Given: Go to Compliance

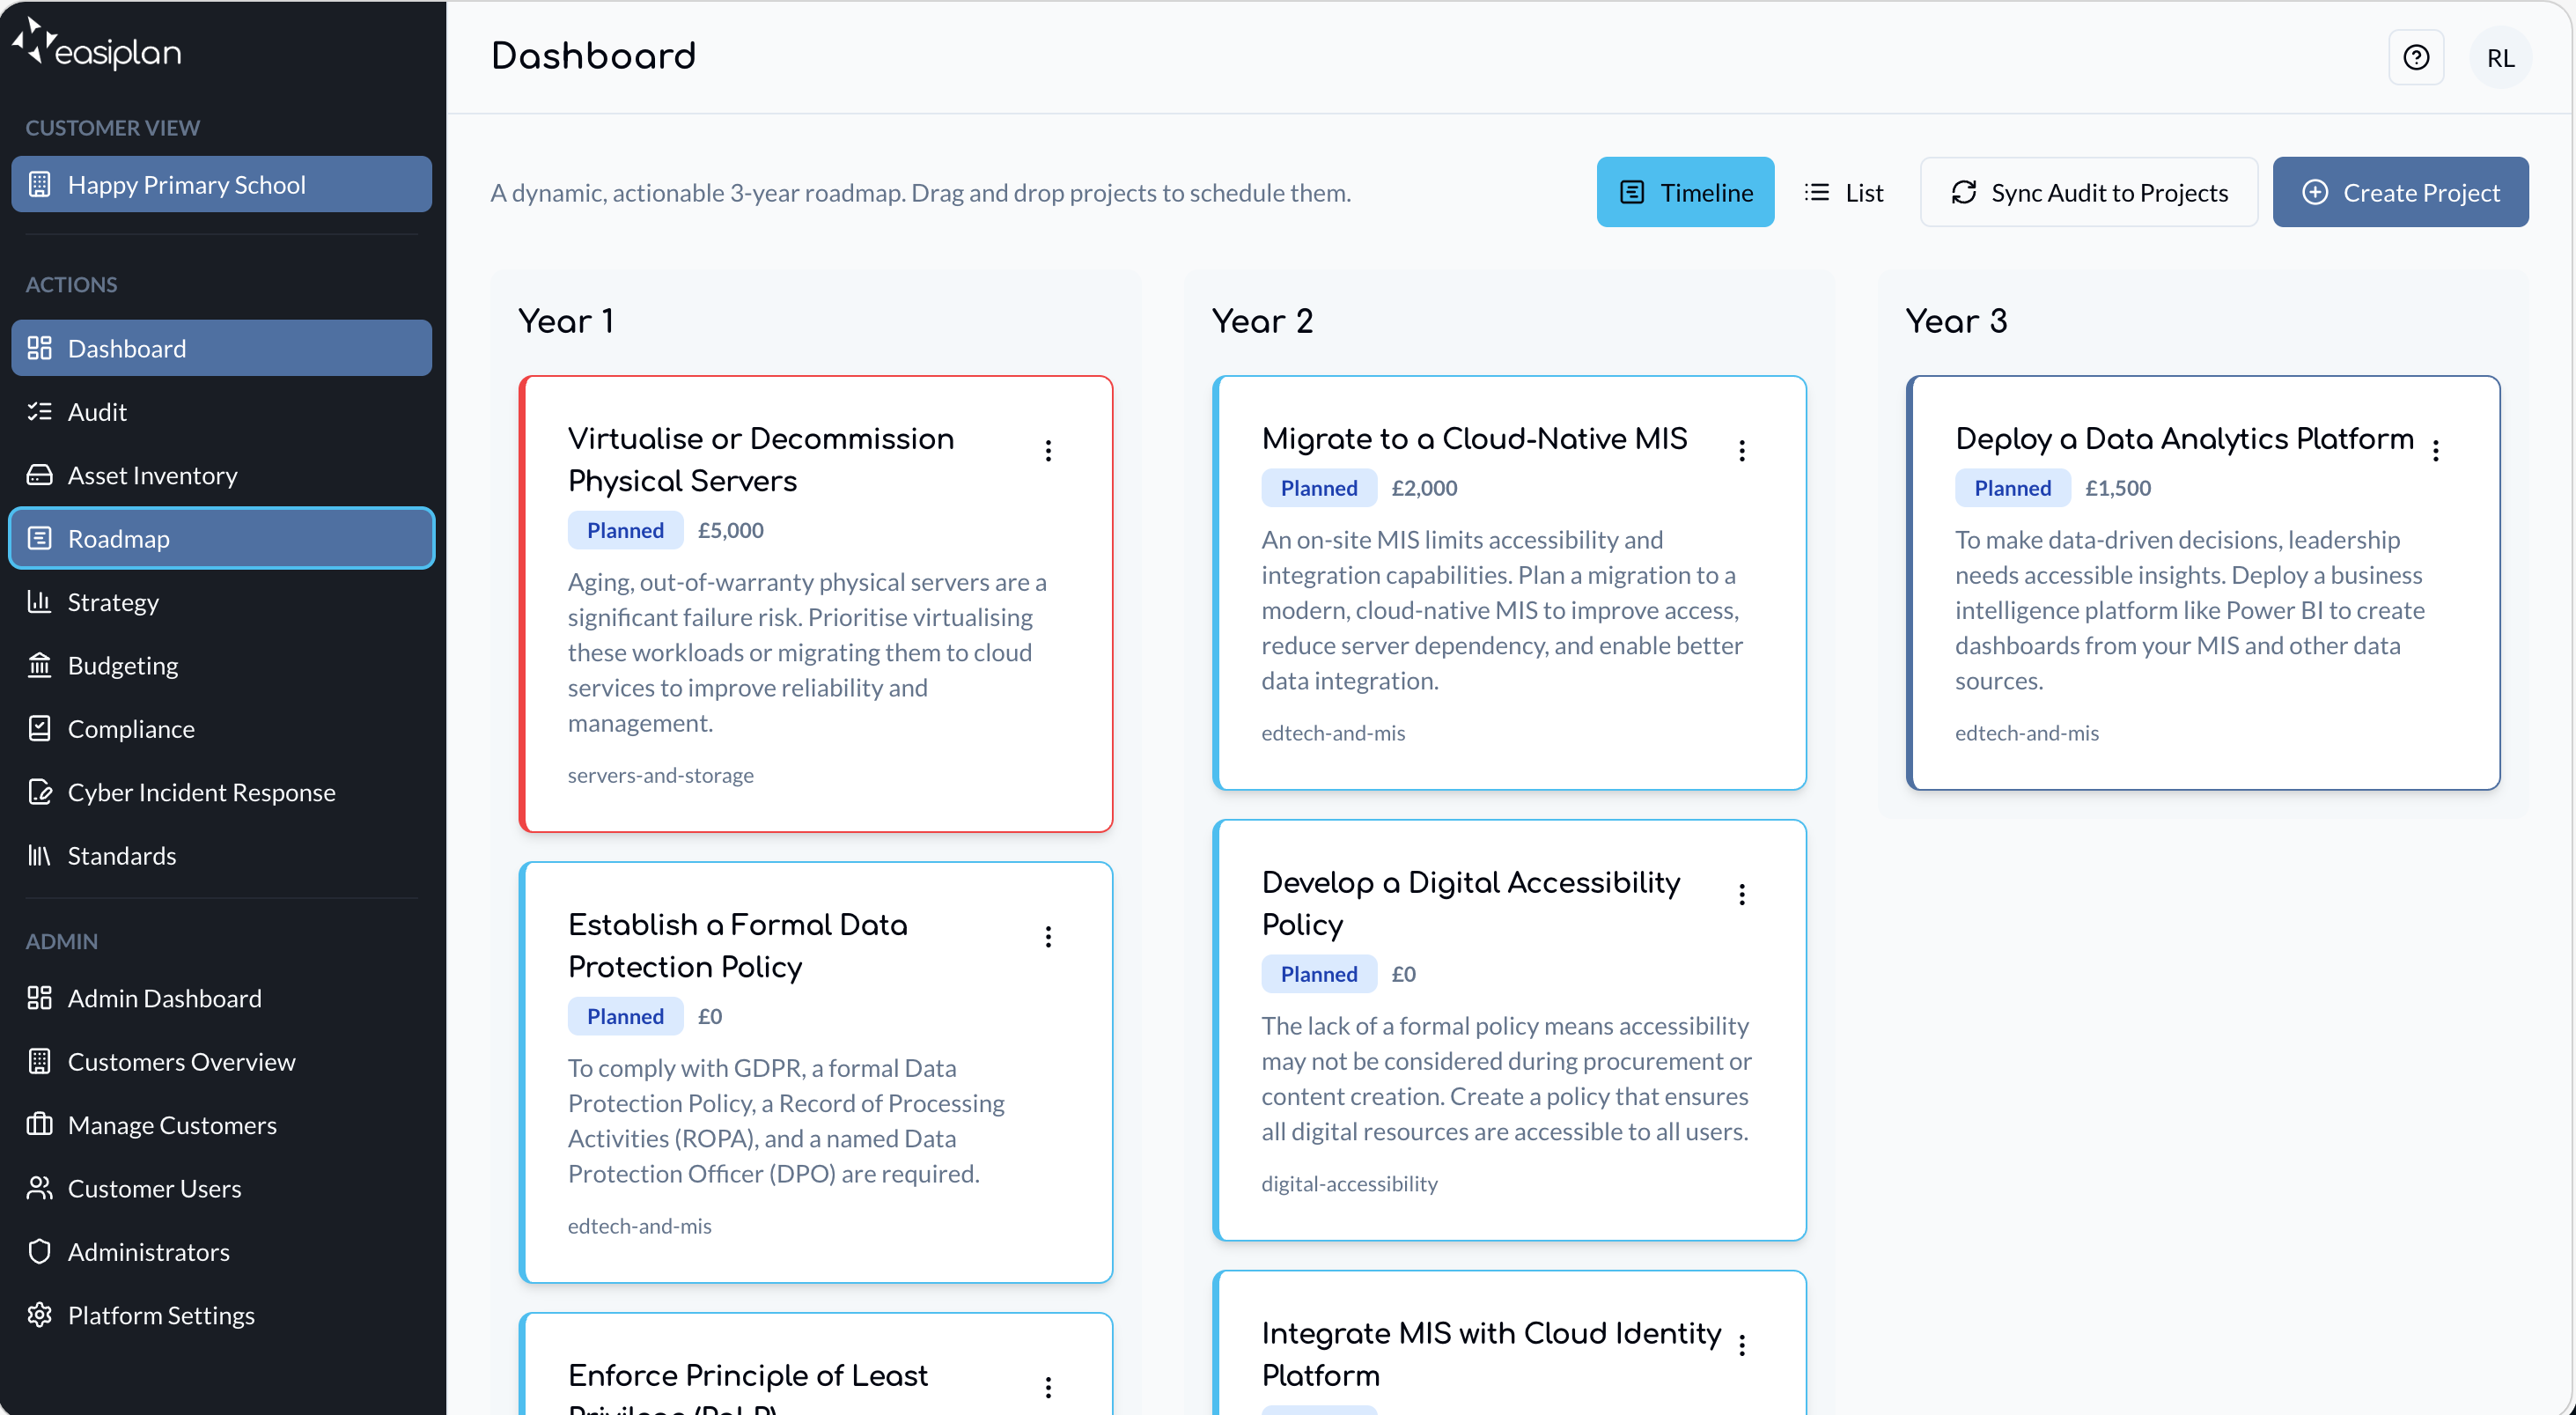Looking at the screenshot, I should [x=221, y=728].
